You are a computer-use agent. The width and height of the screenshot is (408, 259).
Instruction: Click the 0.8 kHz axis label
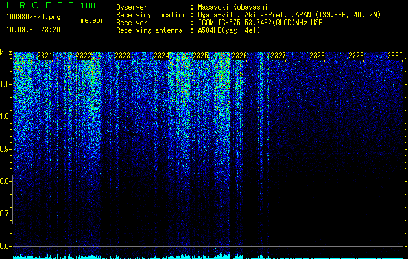[x=5, y=181]
